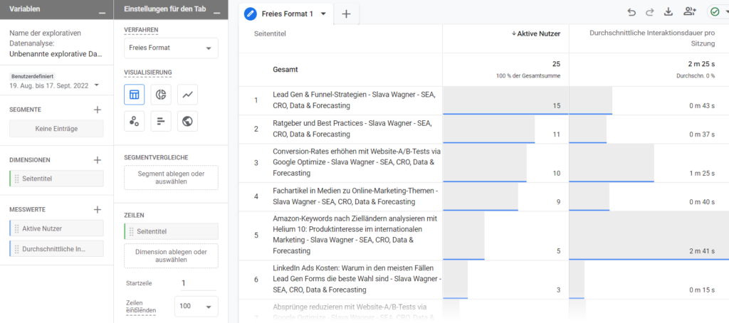The width and height of the screenshot is (729, 323).
Task: Open the Verfahren Freies Format dropdown
Action: tap(171, 48)
